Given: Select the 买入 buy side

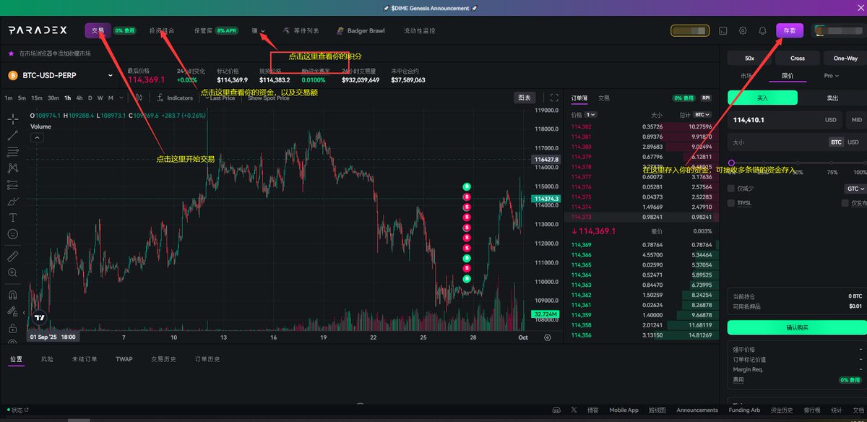Looking at the screenshot, I should pos(762,98).
